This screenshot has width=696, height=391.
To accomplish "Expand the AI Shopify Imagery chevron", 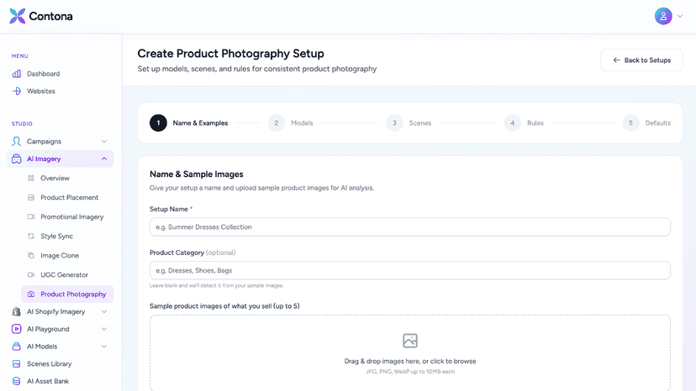I will coord(104,311).
